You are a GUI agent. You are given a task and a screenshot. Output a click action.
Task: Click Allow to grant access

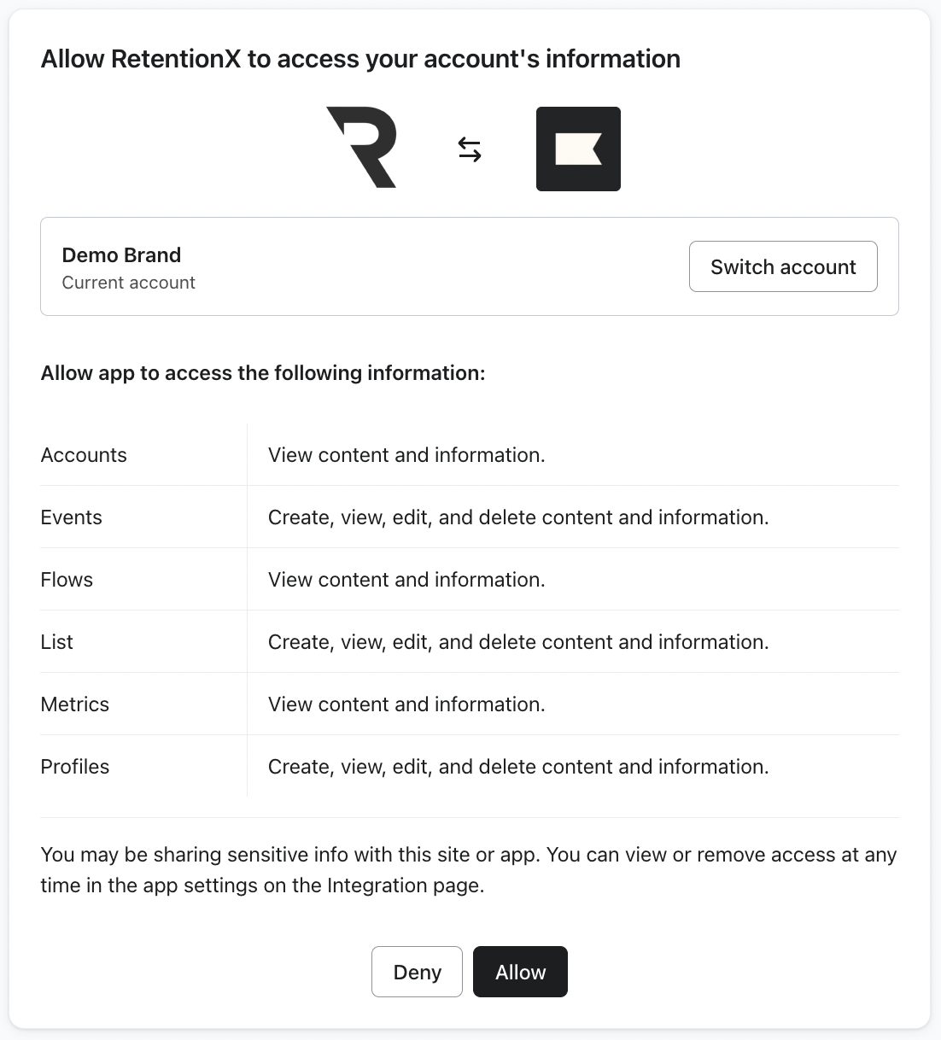coord(520,972)
